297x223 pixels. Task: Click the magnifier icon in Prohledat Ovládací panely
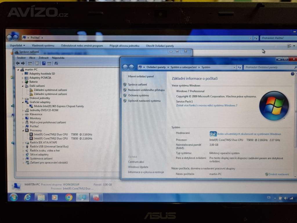295,67
